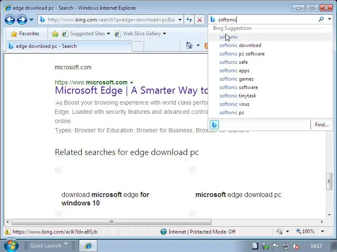Viewport: 337px width, 252px height.
Task: Click the vertical scrollbar thumb
Action: click(329, 181)
